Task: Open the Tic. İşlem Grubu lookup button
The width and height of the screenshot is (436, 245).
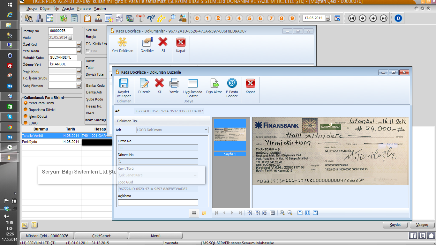Action: (79, 78)
